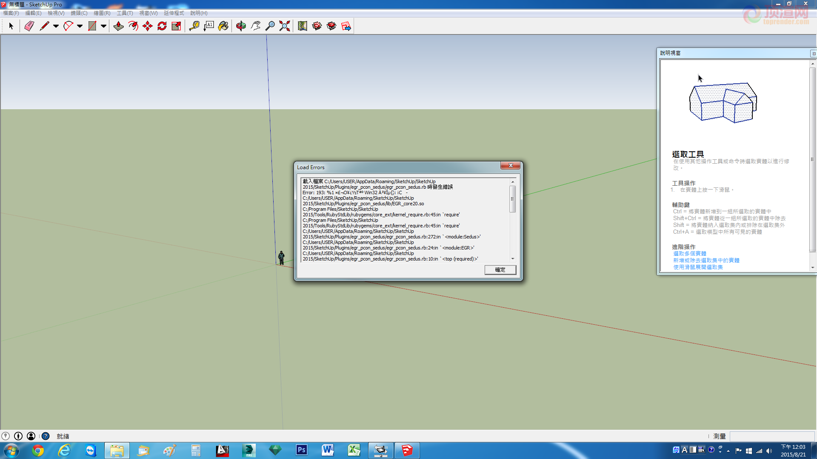The height and width of the screenshot is (459, 817).
Task: Open the 使用滑鼠展開選取集 link
Action: (698, 267)
